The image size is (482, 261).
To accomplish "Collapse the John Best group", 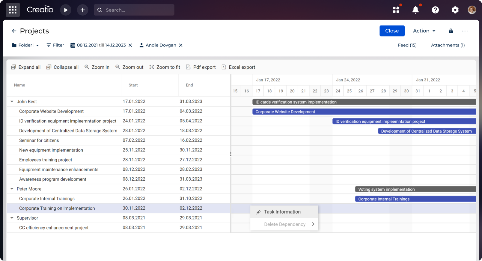I will point(12,102).
